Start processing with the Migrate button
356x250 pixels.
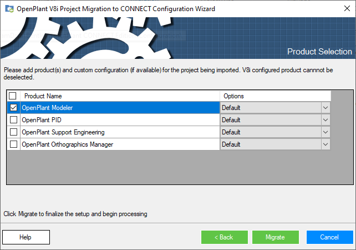click(x=276, y=237)
